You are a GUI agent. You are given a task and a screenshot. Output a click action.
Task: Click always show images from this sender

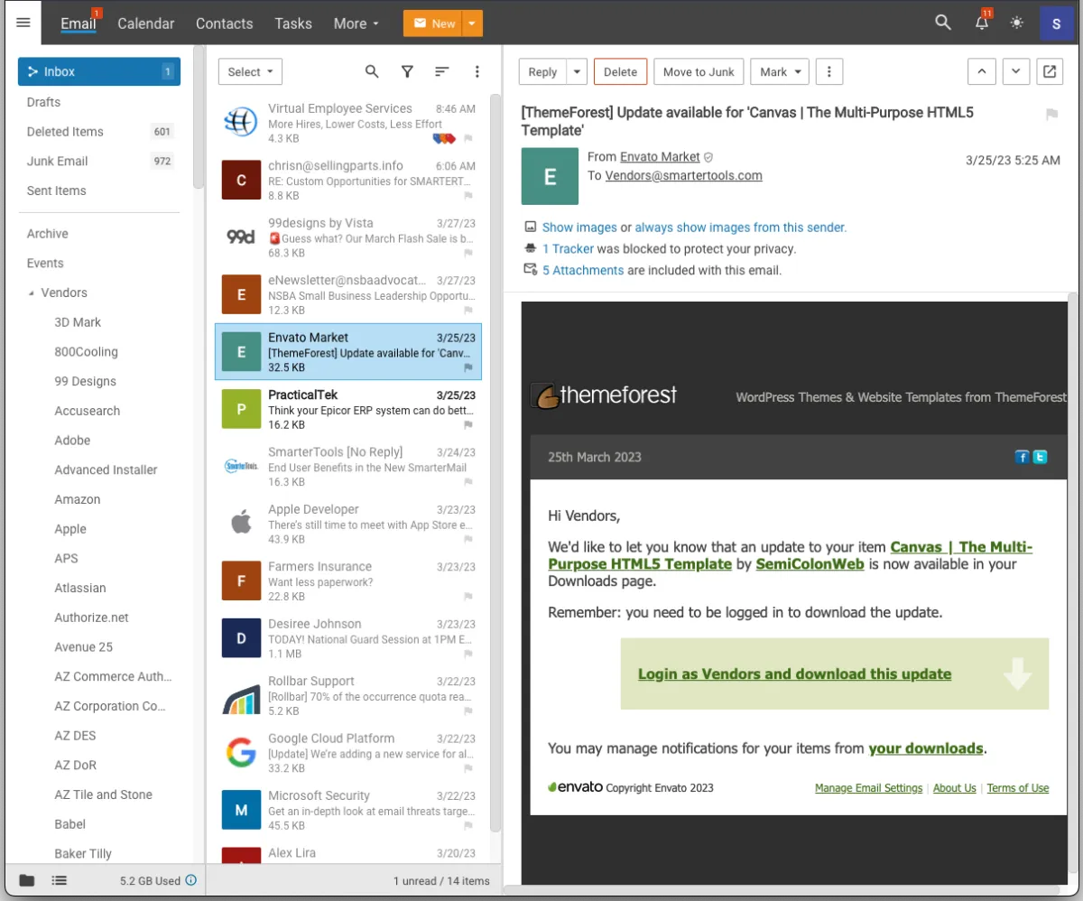740,228
